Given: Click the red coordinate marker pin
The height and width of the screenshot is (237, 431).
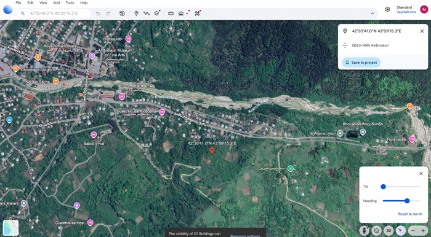Looking at the screenshot, I should tap(212, 150).
